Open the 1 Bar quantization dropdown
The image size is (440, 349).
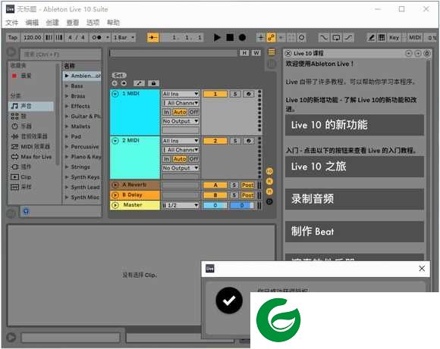(124, 37)
